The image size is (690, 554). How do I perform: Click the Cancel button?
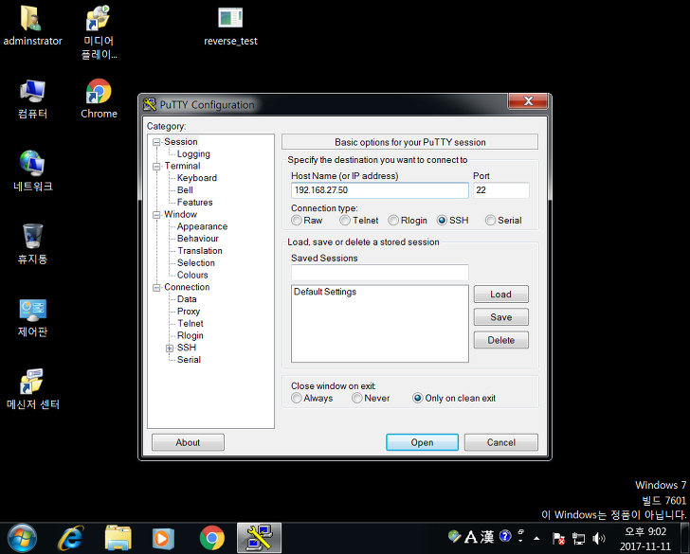pyautogui.click(x=500, y=442)
